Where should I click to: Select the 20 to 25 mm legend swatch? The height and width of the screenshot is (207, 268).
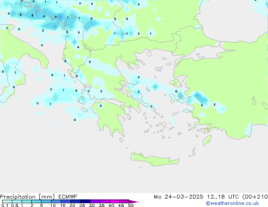click(76, 202)
